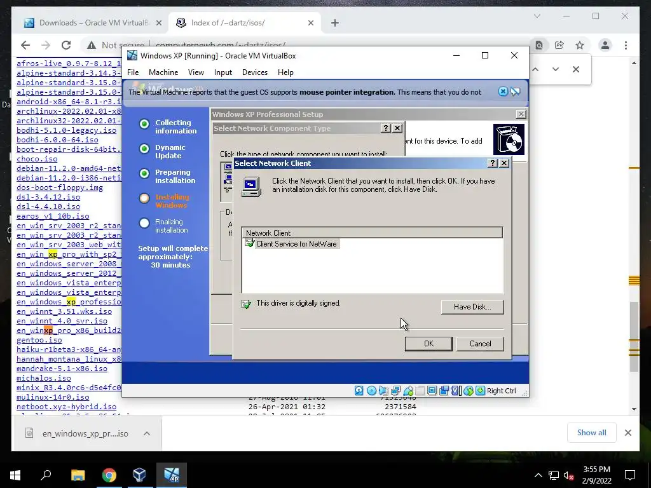Click OK in Select Network Client
This screenshot has width=651, height=488.
coord(428,344)
